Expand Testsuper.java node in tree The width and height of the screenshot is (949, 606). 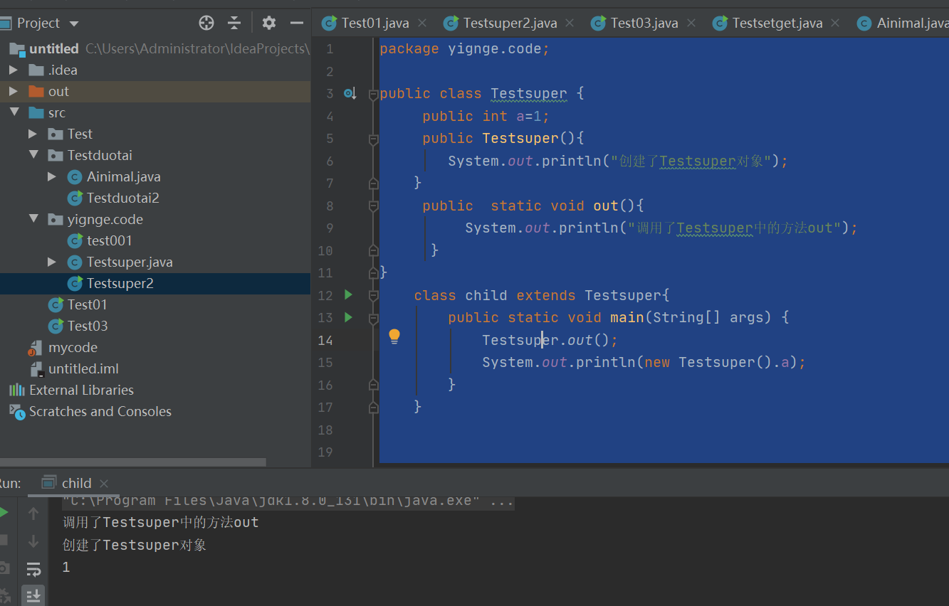click(x=52, y=262)
